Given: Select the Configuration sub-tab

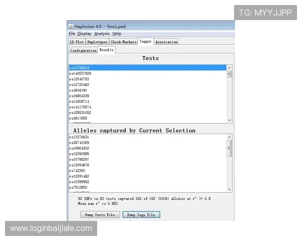Looking at the screenshot, I should (x=83, y=50).
